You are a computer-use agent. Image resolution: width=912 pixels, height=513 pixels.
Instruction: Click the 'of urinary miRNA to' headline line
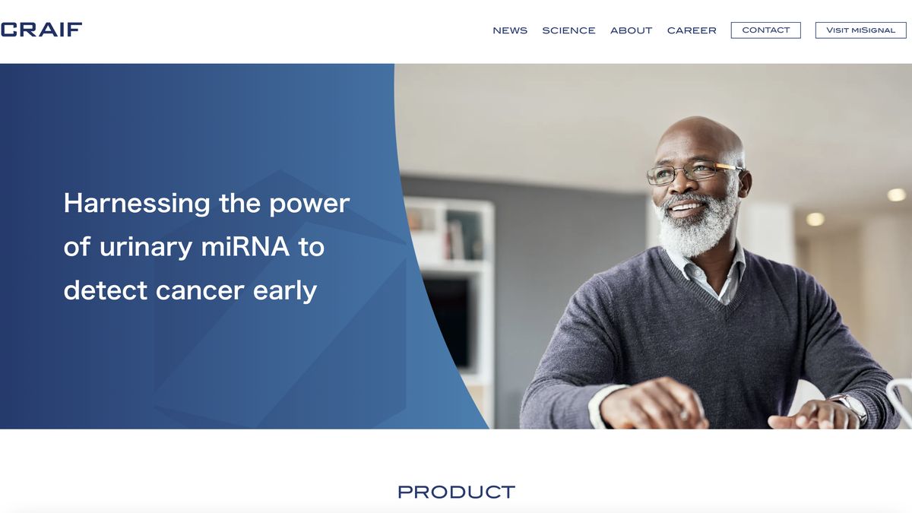194,246
